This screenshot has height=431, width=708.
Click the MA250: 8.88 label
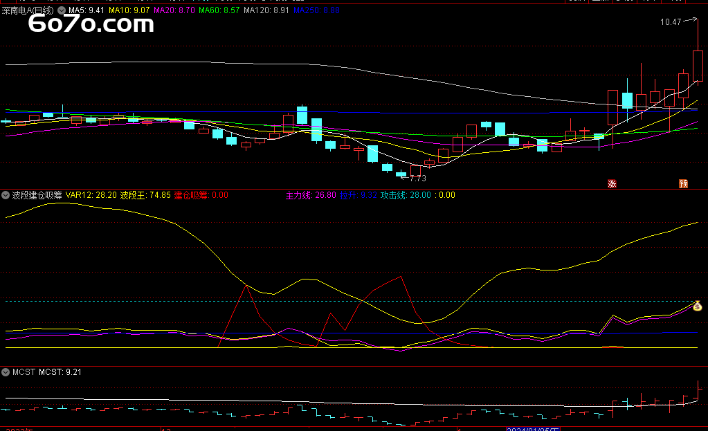pyautogui.click(x=316, y=10)
